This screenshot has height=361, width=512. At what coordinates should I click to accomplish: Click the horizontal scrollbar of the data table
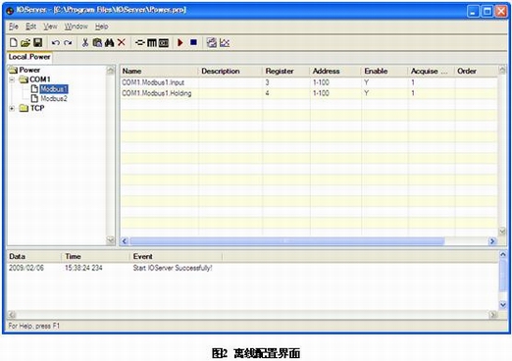coord(287,241)
